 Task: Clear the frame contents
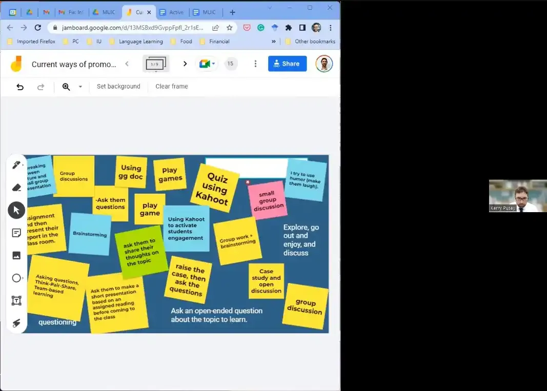pos(172,87)
